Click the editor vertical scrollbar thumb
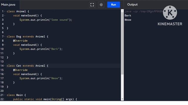The width and height of the screenshot is (188, 105). [122, 43]
